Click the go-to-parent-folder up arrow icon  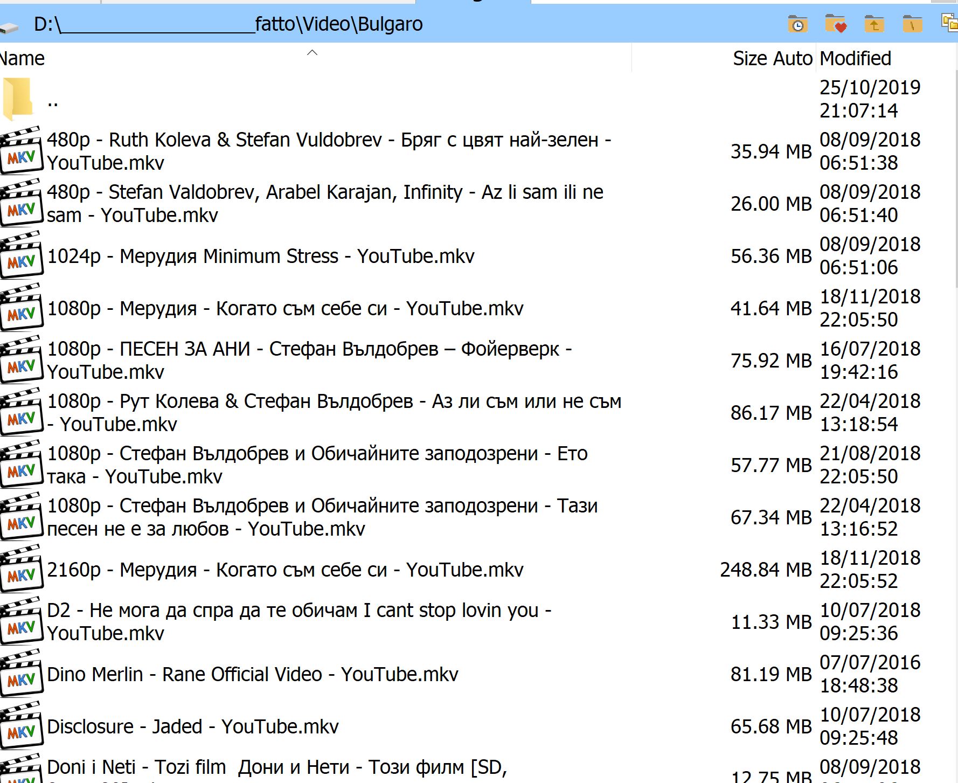[874, 25]
